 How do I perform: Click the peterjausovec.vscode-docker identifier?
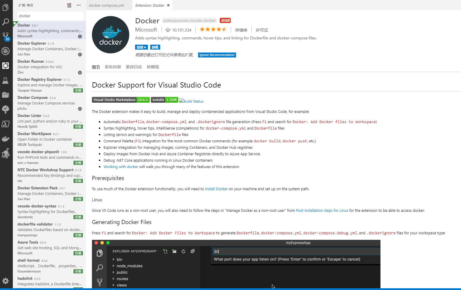pyautogui.click(x=190, y=21)
